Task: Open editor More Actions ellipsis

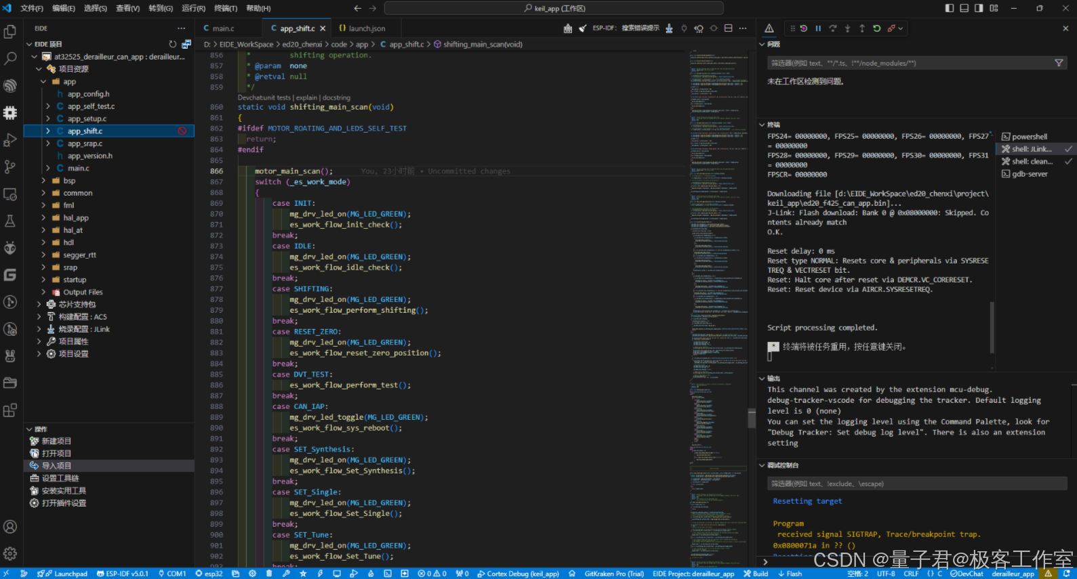Action: point(743,28)
